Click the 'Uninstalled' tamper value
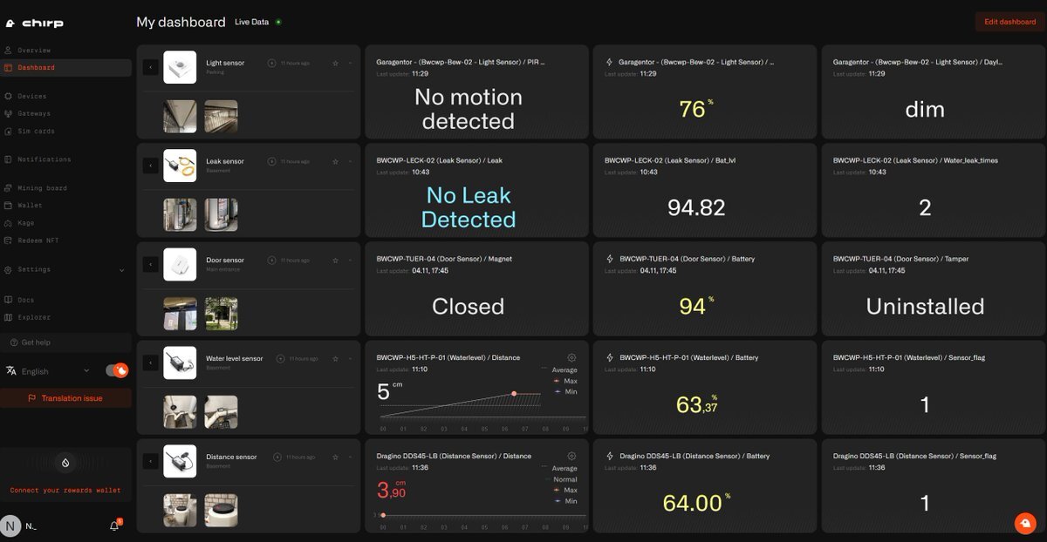 [925, 307]
